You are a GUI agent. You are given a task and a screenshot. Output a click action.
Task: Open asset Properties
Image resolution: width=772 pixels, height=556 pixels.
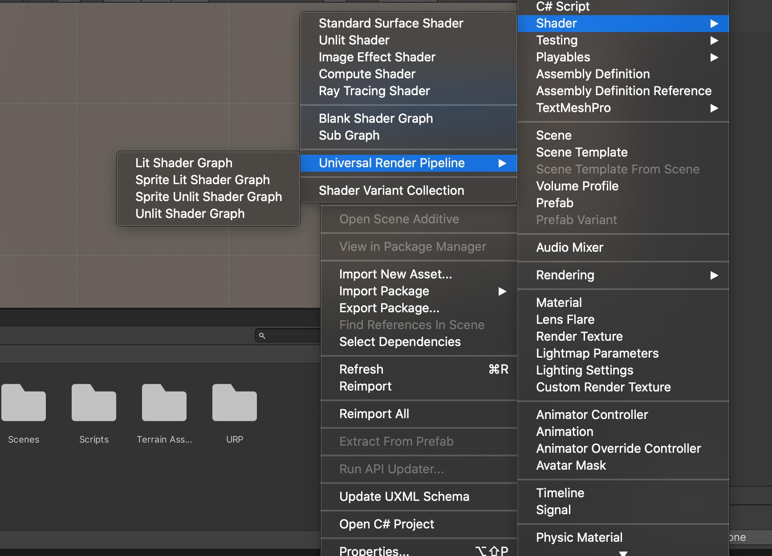pyautogui.click(x=419, y=551)
